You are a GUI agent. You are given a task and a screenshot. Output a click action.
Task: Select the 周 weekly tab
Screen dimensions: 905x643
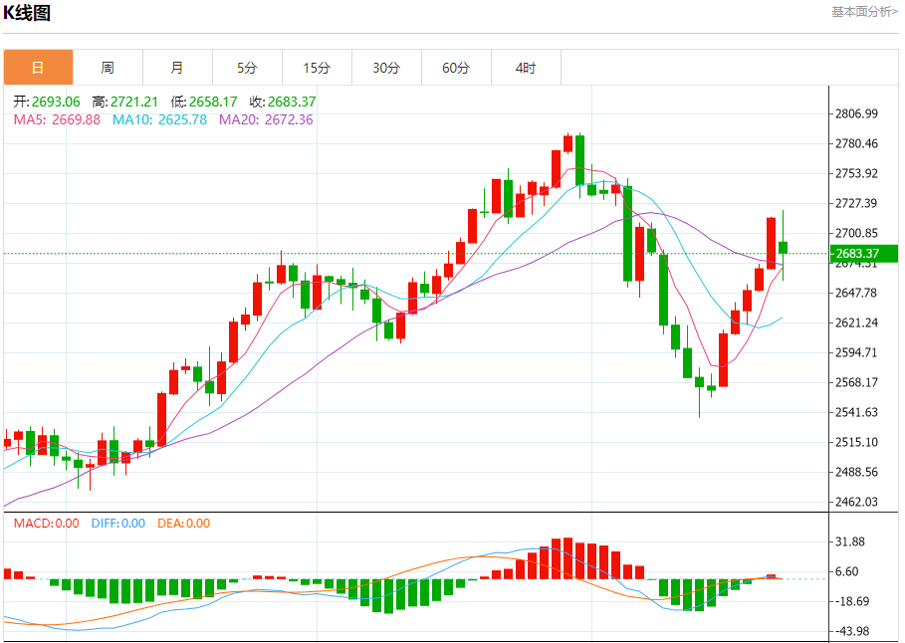[108, 68]
